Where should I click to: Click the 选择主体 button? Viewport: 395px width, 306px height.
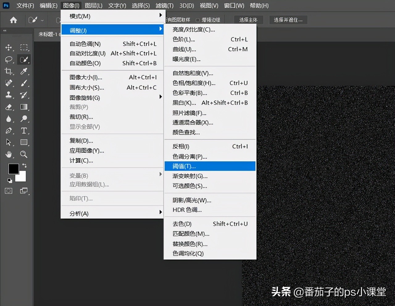pyautogui.click(x=249, y=19)
